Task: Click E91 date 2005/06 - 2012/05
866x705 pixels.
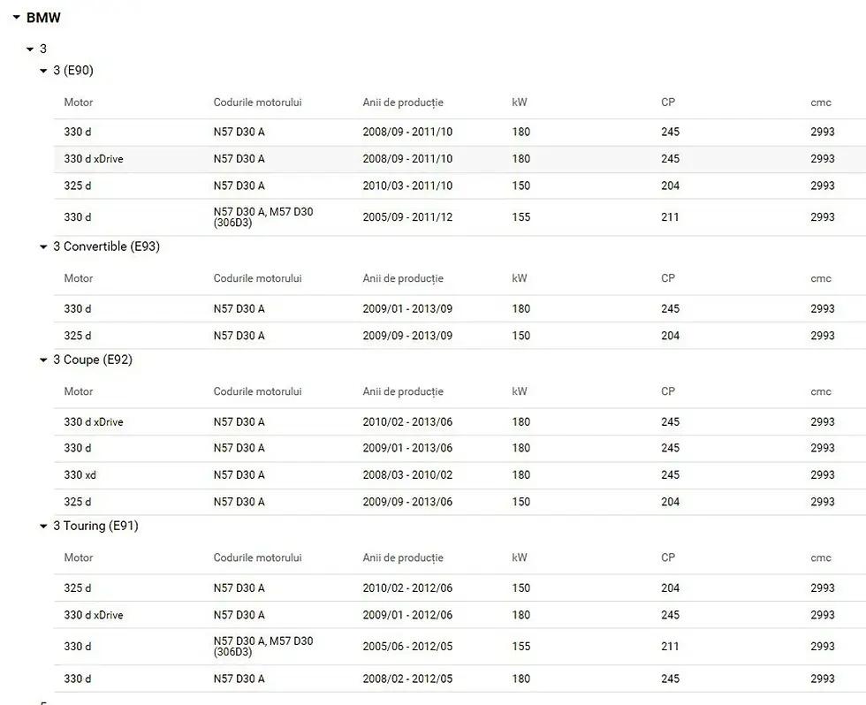Action: pyautogui.click(x=407, y=646)
